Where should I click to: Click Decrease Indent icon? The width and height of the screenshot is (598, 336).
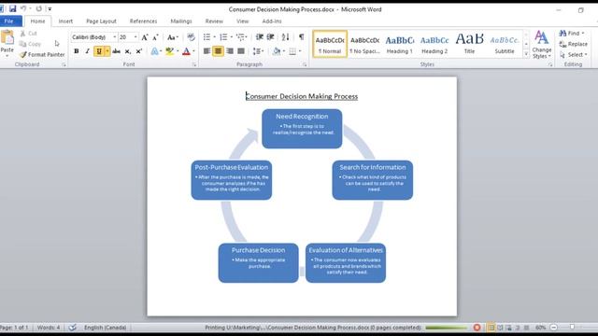(260, 37)
